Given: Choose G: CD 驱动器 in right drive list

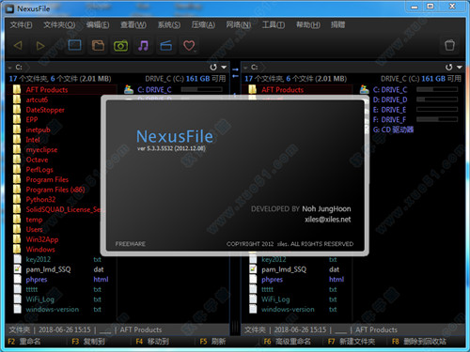Looking at the screenshot, I should click(393, 130).
